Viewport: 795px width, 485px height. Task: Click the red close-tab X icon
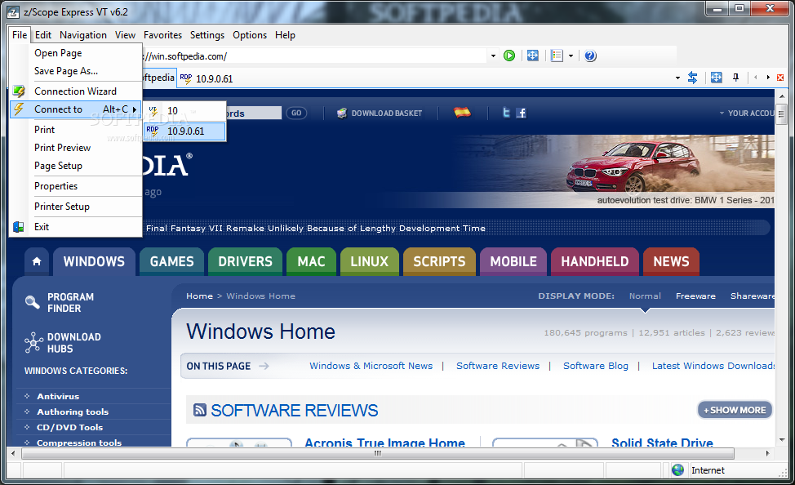[x=780, y=78]
